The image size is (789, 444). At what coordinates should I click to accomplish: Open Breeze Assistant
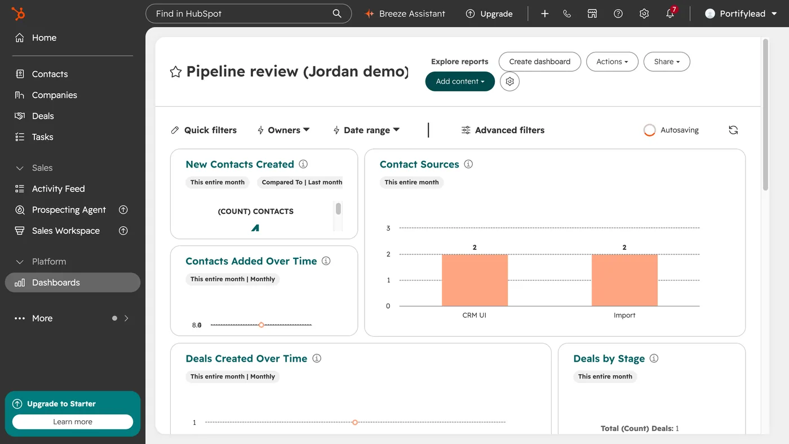[405, 14]
